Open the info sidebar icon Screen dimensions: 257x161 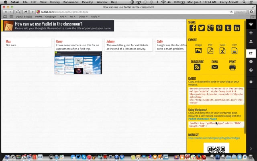[251, 62]
